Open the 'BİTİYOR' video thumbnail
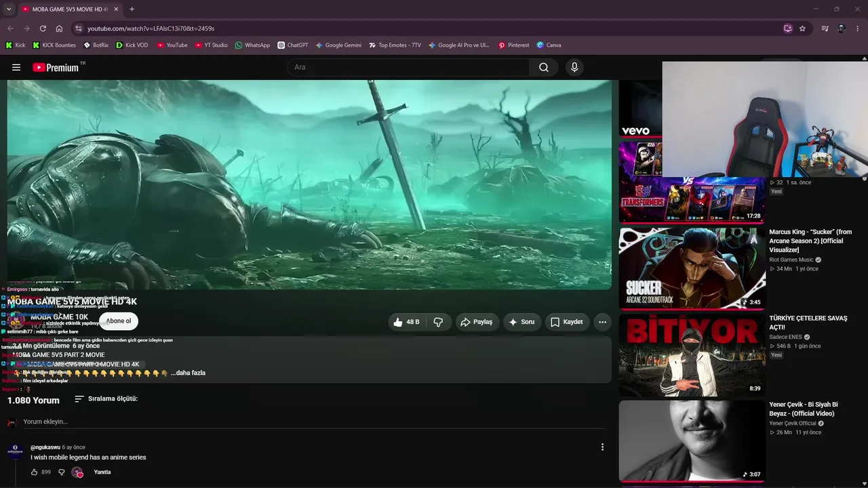Viewport: 868px width, 488px height. coord(692,354)
